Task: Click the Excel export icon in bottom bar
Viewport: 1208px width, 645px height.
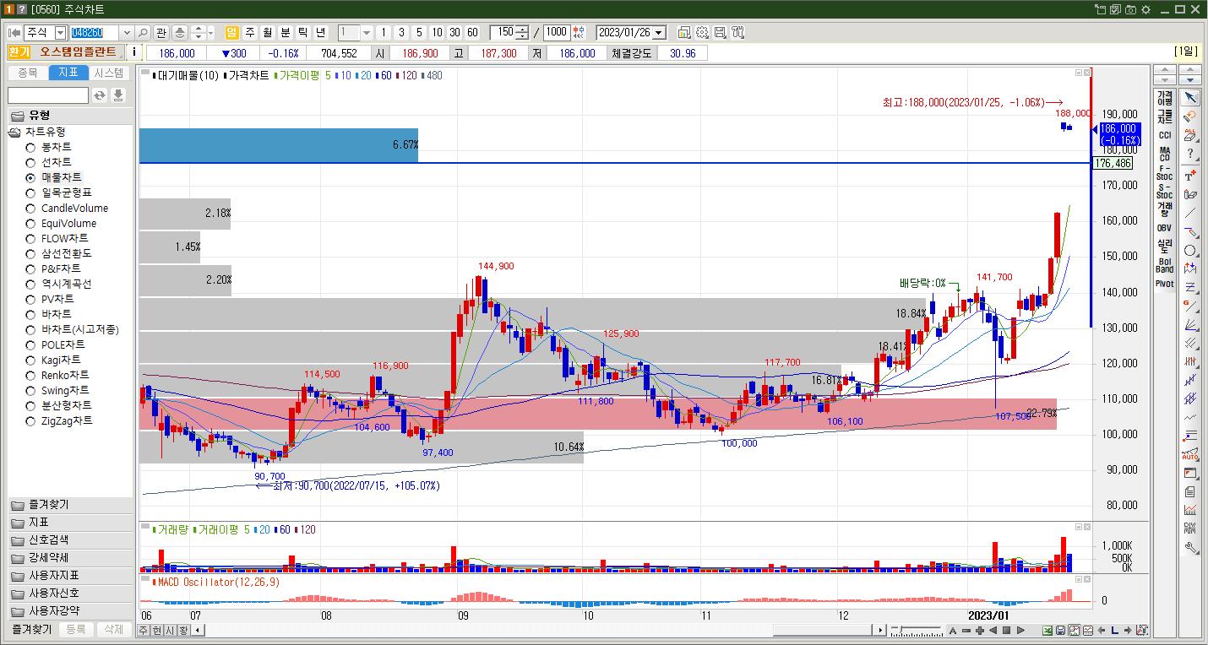Action: [1047, 631]
